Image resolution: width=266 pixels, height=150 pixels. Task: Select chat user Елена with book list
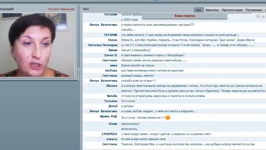tap(113, 40)
